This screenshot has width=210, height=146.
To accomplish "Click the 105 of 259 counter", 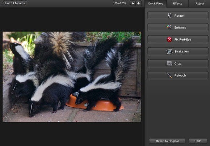I will click(x=119, y=3).
